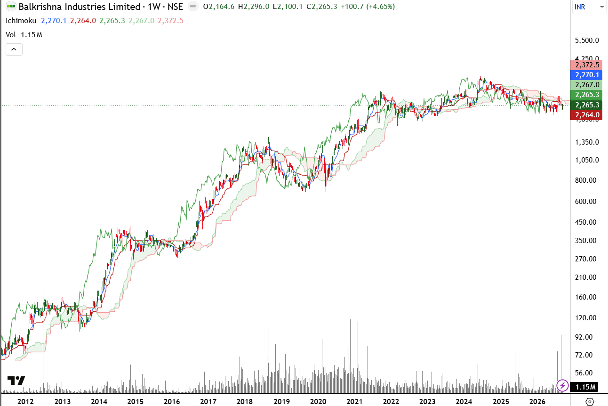Image resolution: width=608 pixels, height=406 pixels.
Task: Click the 5,500.0 price scale label
Action: [587, 41]
